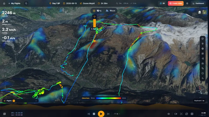Viewport: 209px width, 117px height.
Task: Open the search magnifier icon
Action: point(26,3)
